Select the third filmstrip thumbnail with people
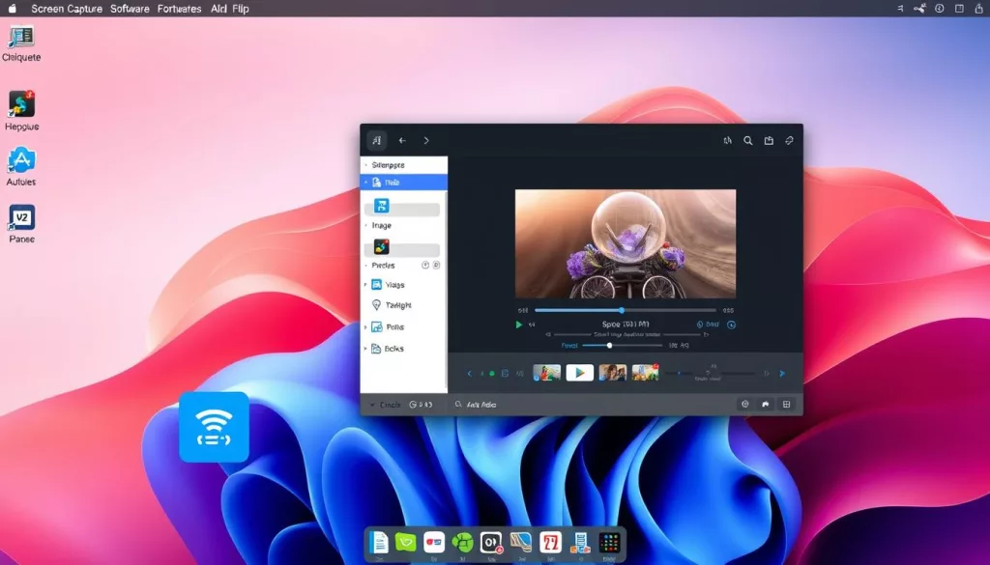This screenshot has width=990, height=565. (x=612, y=373)
